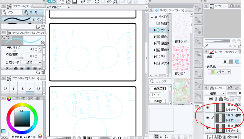Reset tool properties to initial settings
The height and width of the screenshot is (139, 244).
pos(38,72)
